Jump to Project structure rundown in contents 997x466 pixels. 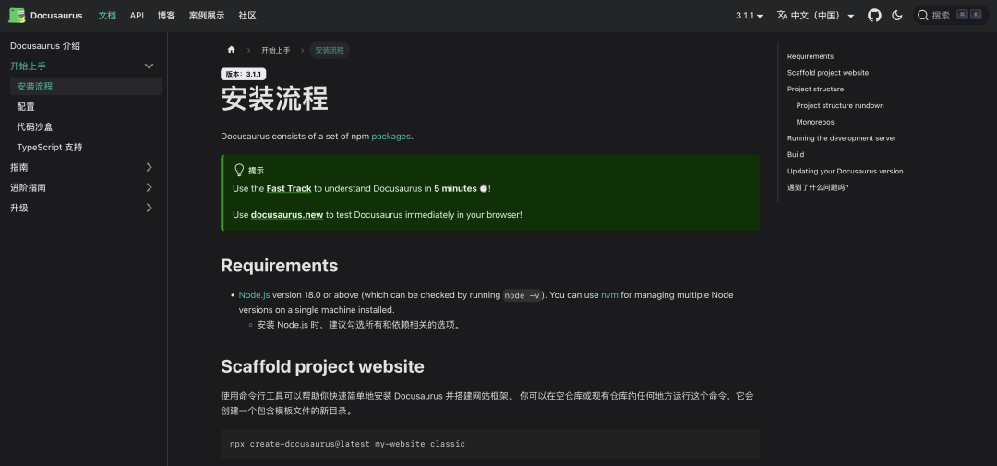point(840,105)
